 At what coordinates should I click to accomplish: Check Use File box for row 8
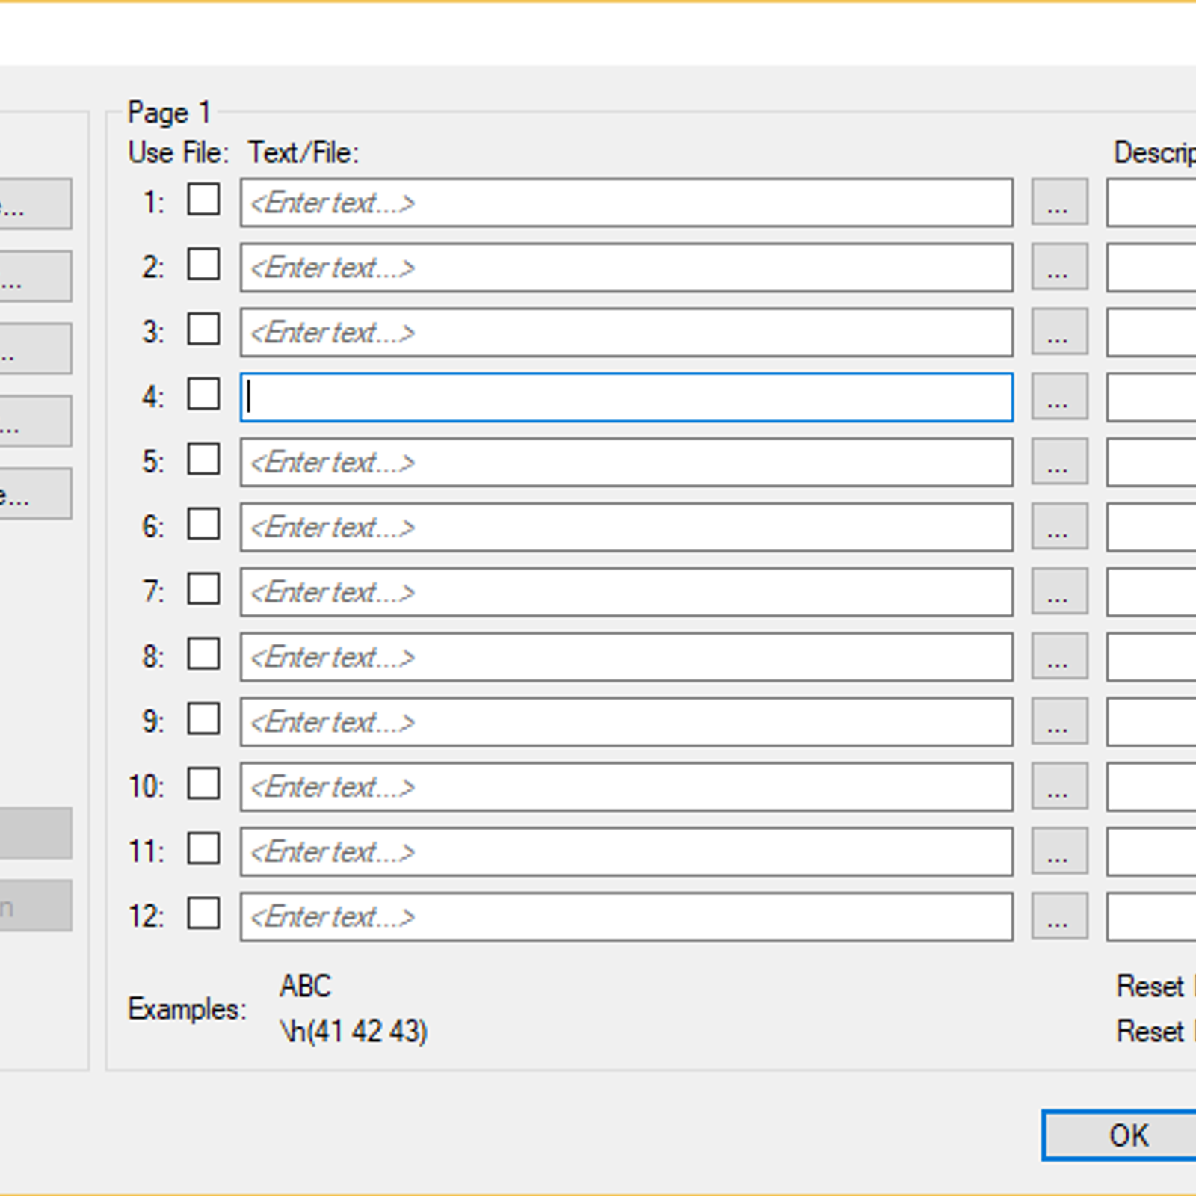point(203,655)
